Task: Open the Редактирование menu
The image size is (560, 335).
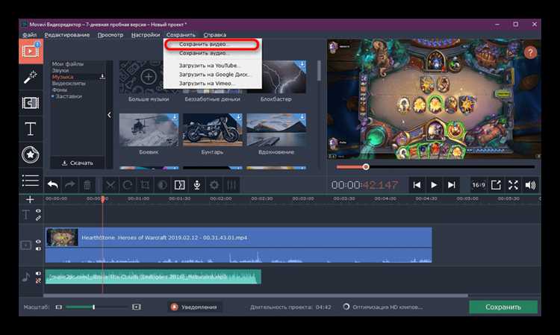Action: click(x=67, y=34)
